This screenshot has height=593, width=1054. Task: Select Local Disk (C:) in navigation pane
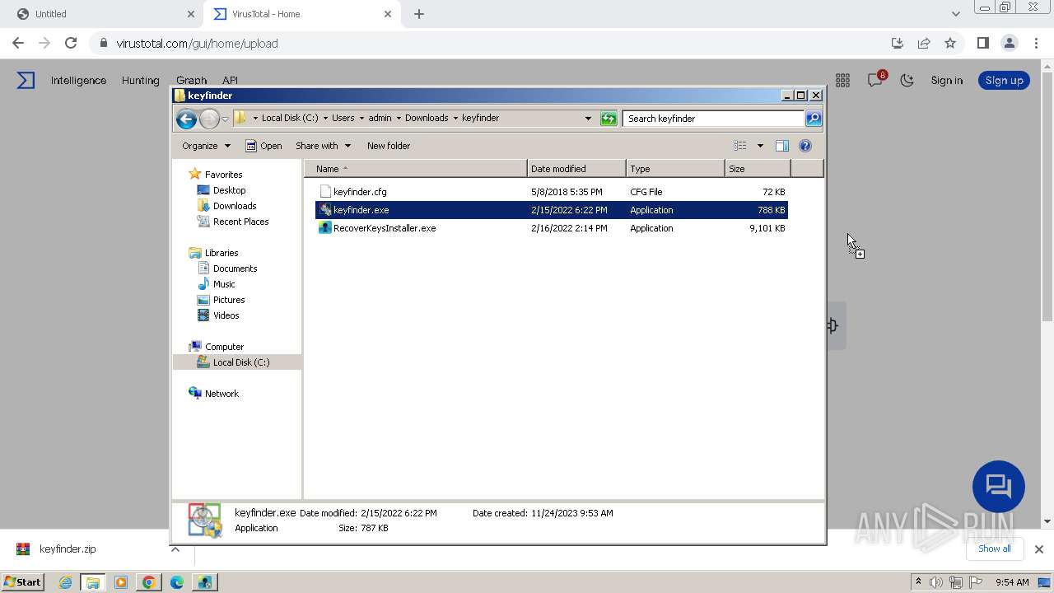pyautogui.click(x=240, y=362)
